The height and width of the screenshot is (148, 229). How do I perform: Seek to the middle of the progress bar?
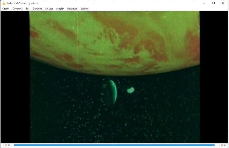(x=114, y=145)
